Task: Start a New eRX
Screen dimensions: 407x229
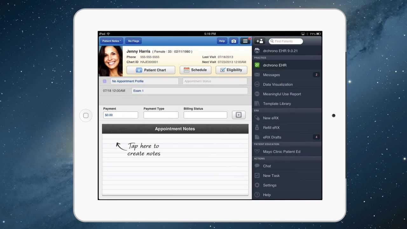Action: [287, 118]
